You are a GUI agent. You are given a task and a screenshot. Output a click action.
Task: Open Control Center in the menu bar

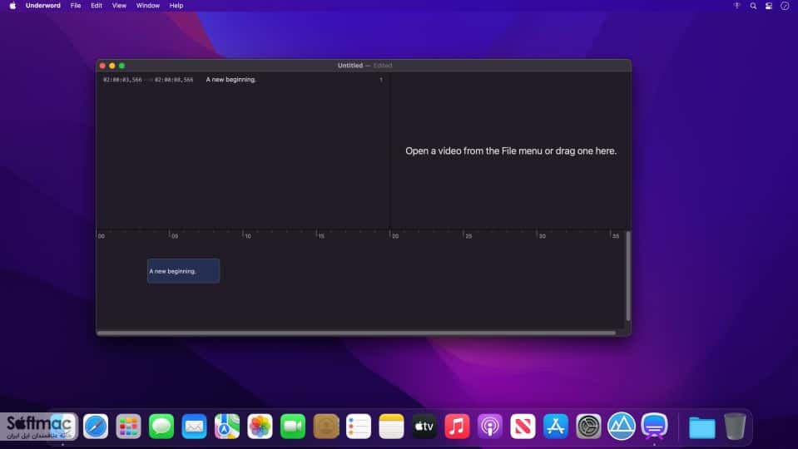(x=769, y=6)
